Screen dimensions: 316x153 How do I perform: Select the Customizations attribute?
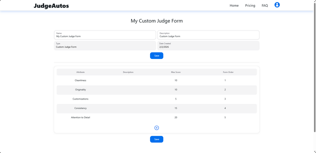click(81, 99)
